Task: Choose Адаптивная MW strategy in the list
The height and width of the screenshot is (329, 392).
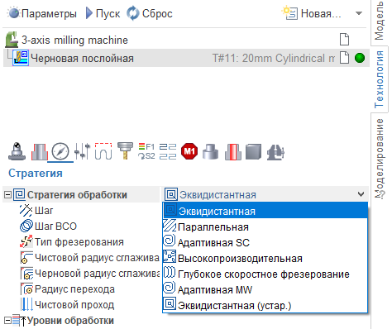Action: tap(265, 289)
